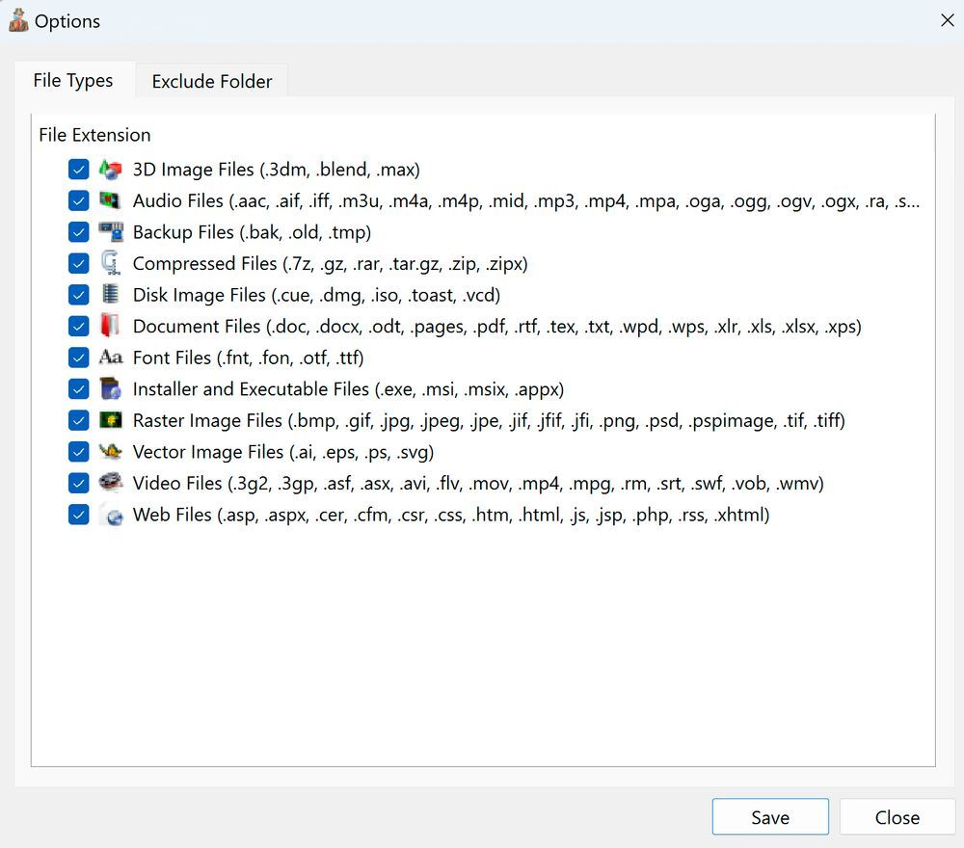
Task: Click the Document Files icon
Action: click(x=110, y=326)
